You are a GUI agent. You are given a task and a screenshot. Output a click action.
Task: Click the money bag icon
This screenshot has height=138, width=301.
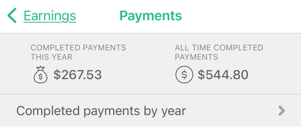click(x=41, y=75)
